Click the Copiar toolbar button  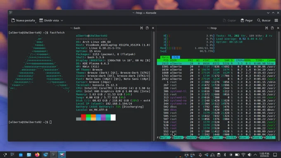pos(229,20)
